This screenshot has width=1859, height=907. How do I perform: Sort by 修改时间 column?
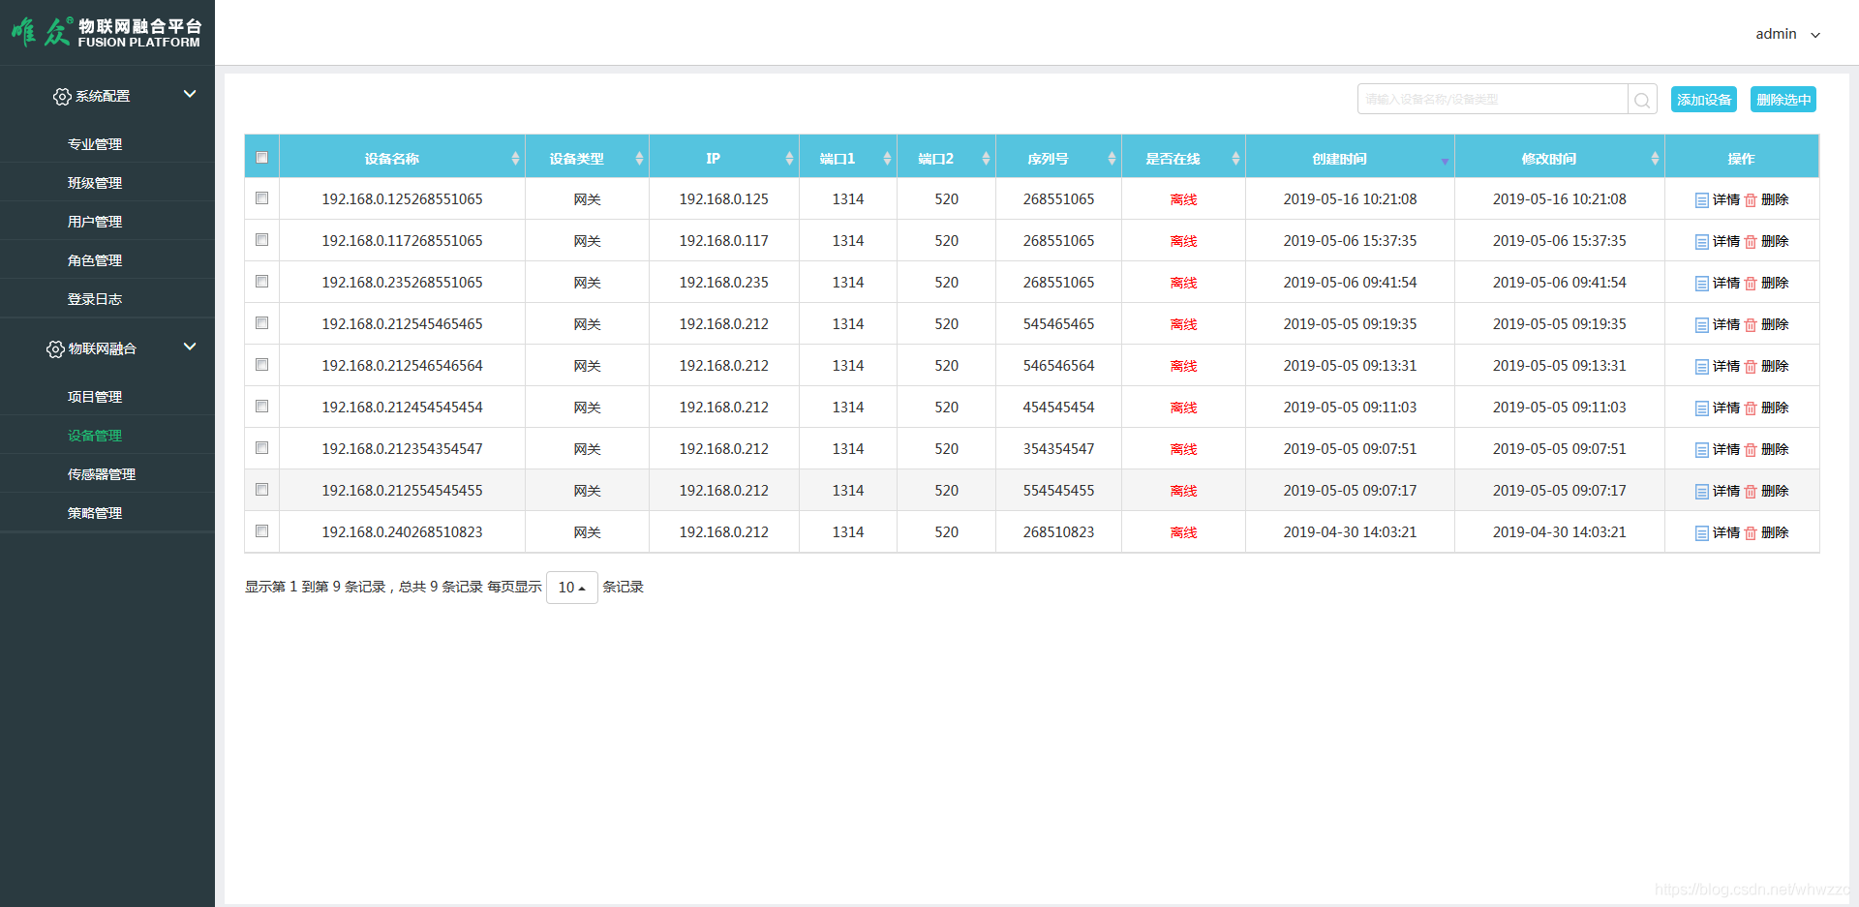pos(1559,159)
